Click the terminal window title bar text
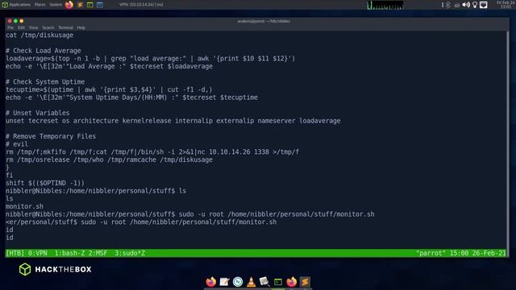 (264, 22)
